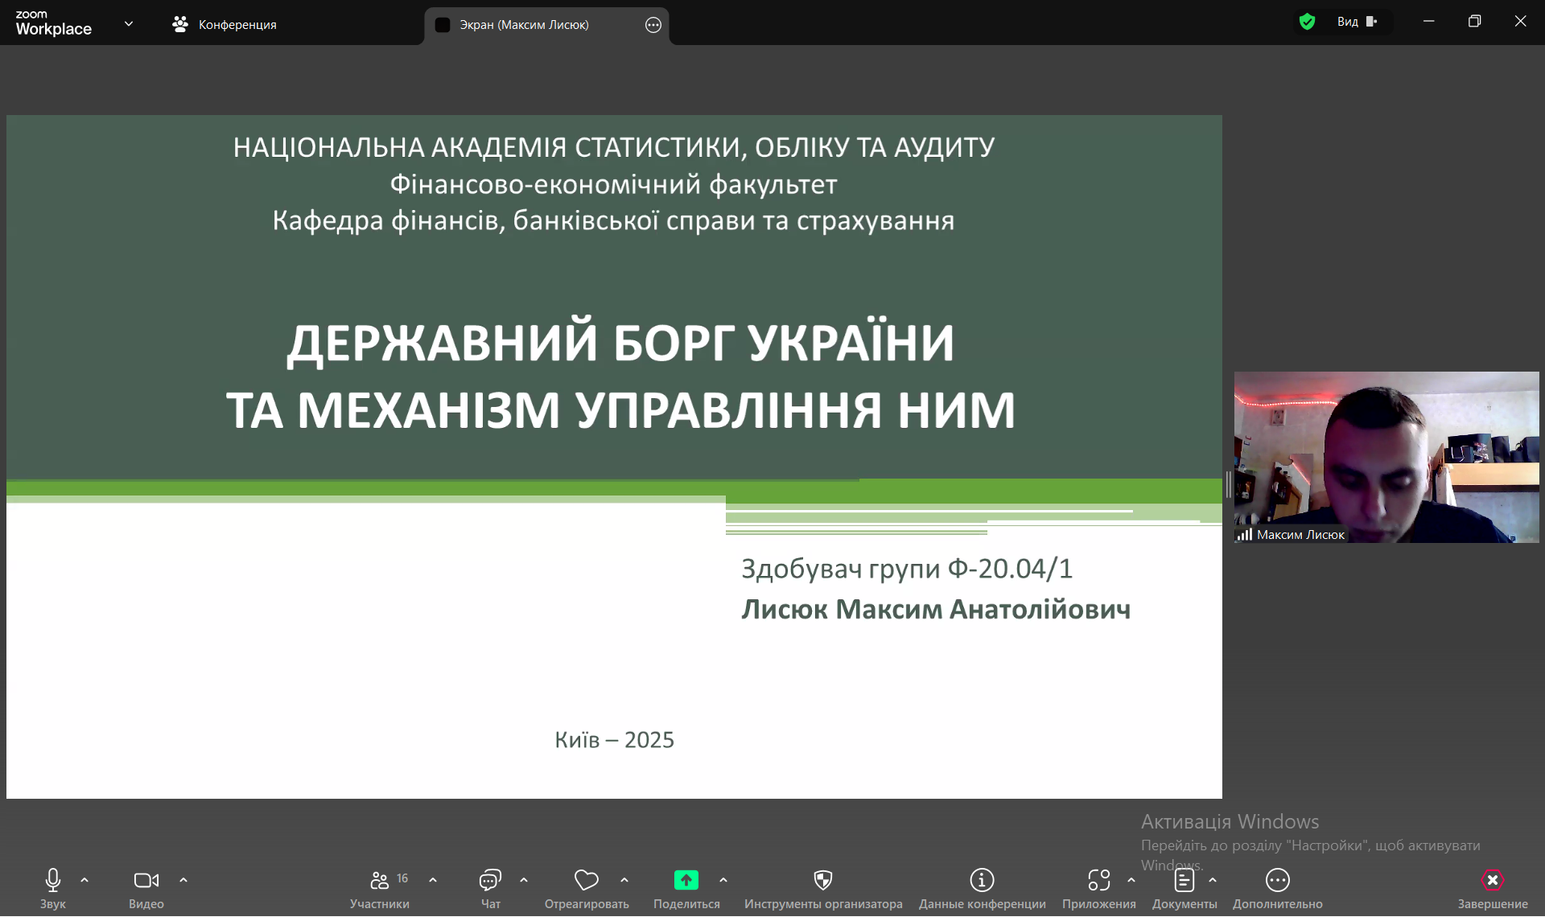Open conference info icon

[x=982, y=881]
